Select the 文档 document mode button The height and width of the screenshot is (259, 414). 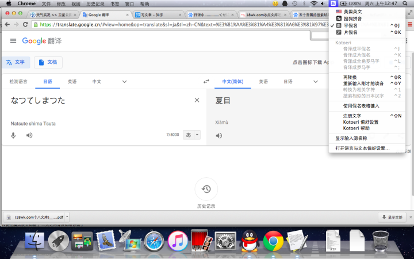tap(48, 62)
